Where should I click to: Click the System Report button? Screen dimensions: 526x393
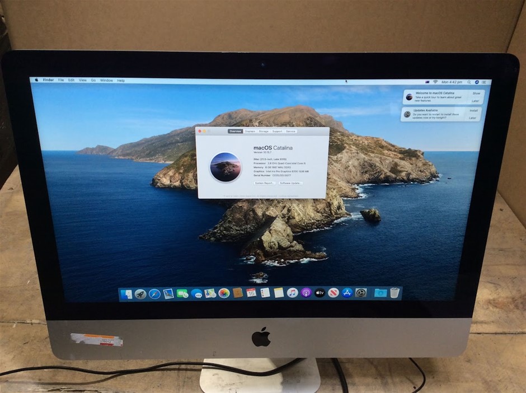tap(264, 183)
